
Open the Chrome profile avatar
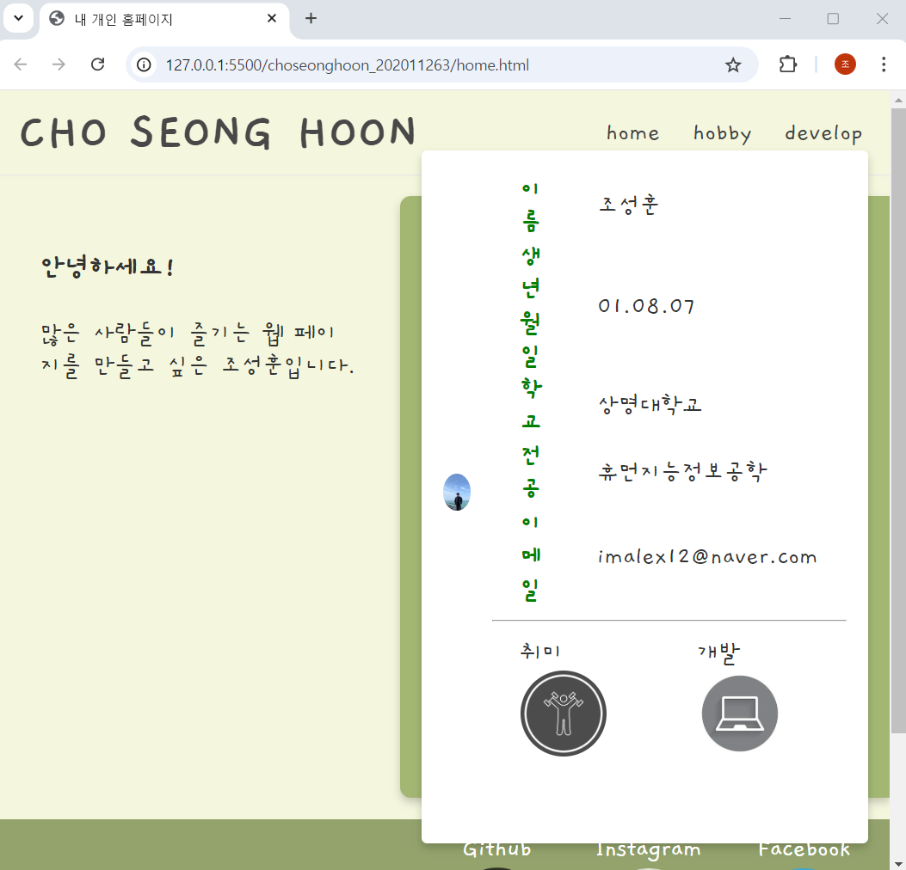[x=845, y=65]
